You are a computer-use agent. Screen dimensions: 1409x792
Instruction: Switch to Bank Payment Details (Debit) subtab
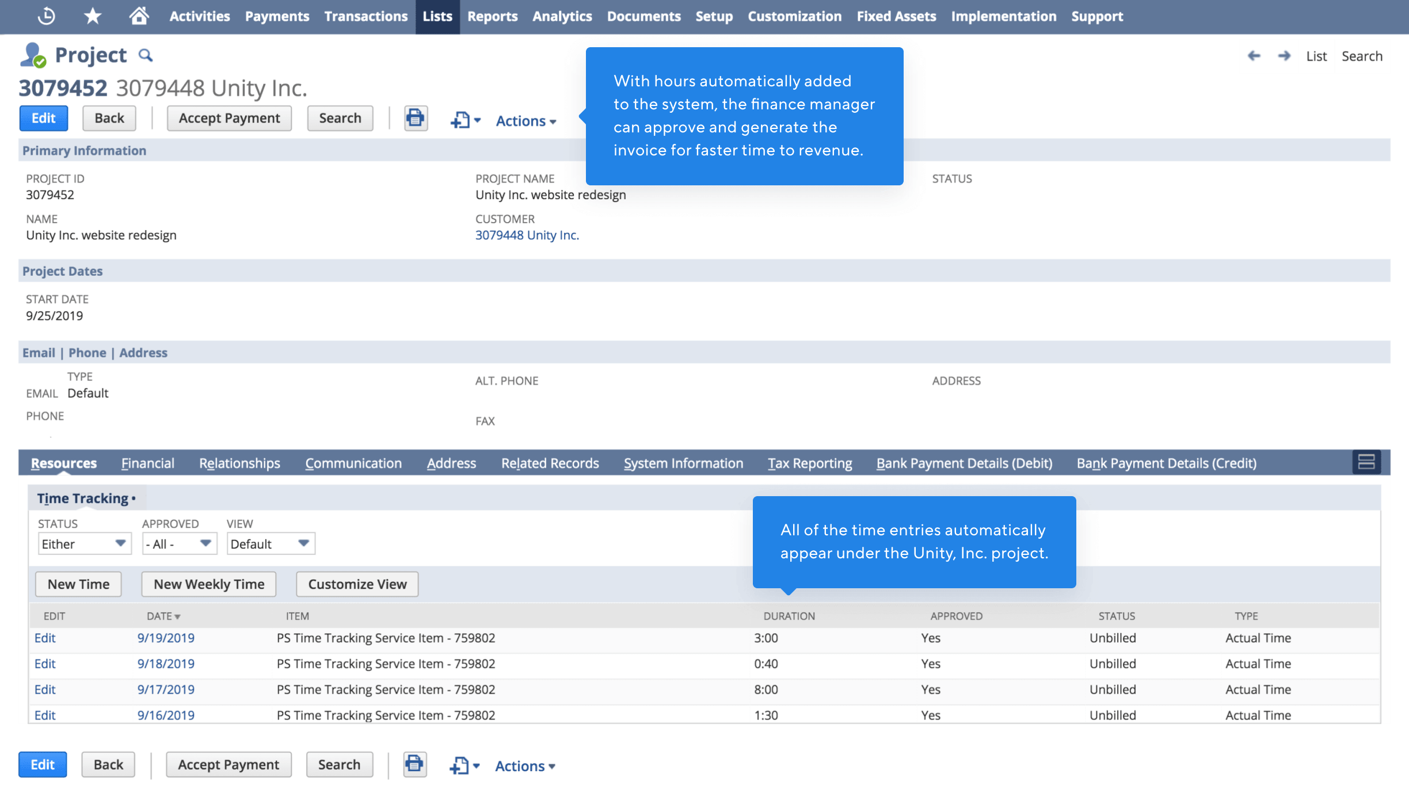(964, 463)
